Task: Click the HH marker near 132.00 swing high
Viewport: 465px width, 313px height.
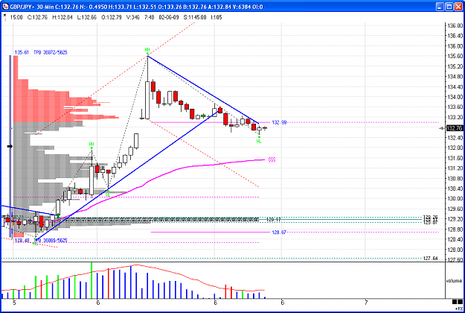Action: pos(92,144)
